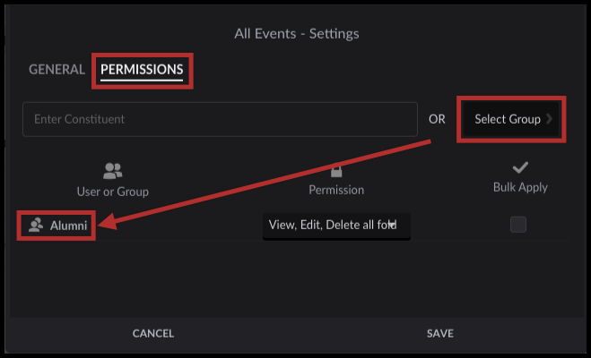Click the permission dropdown's small arrow

tap(392, 225)
